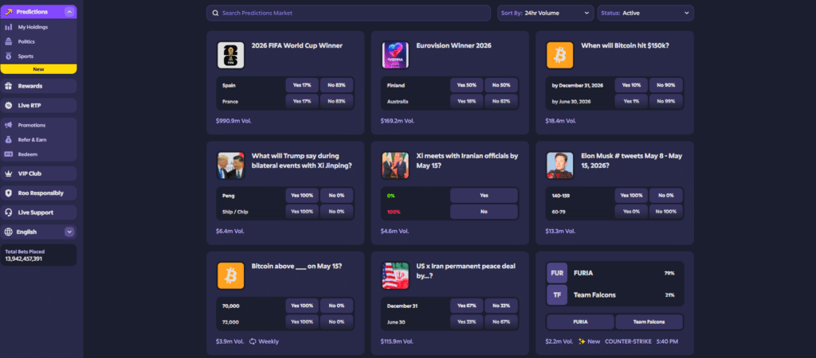816x358 pixels.
Task: Select Yes 100% for 140-159 tweets
Action: [x=631, y=196]
